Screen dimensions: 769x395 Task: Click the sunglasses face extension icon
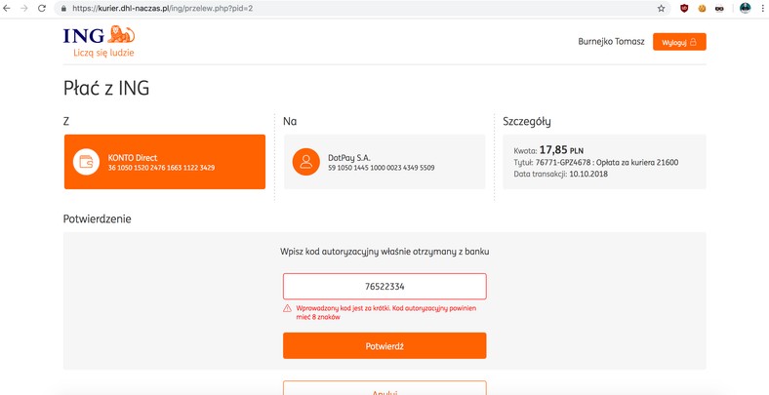[719, 8]
